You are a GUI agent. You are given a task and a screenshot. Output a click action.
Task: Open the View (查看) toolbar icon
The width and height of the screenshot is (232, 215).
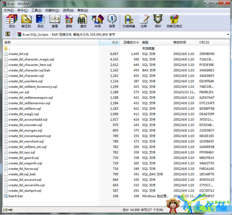click(x=55, y=21)
